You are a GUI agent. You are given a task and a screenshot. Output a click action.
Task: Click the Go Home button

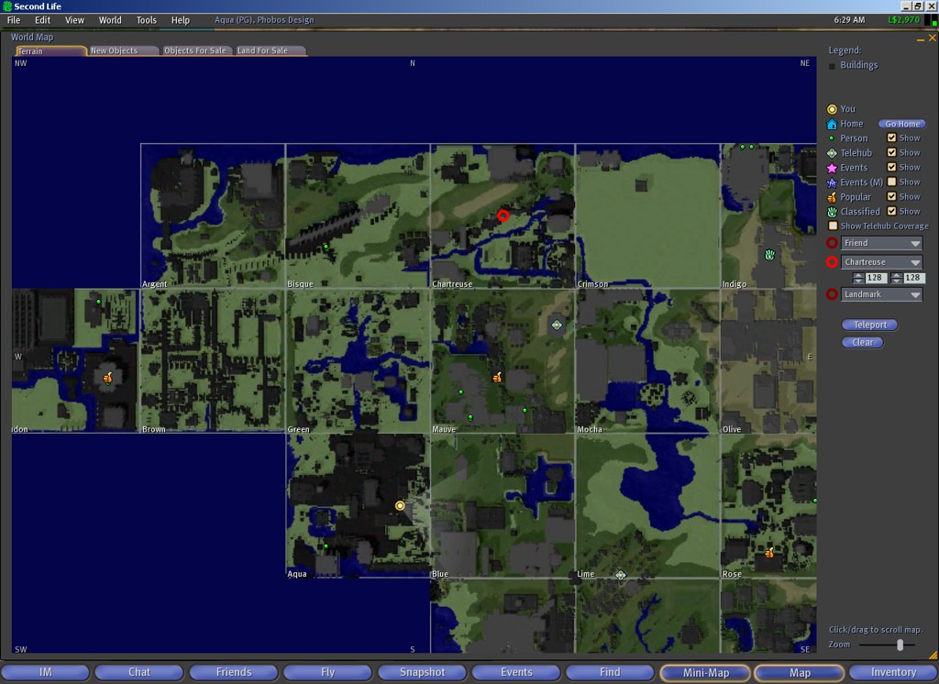pyautogui.click(x=901, y=124)
